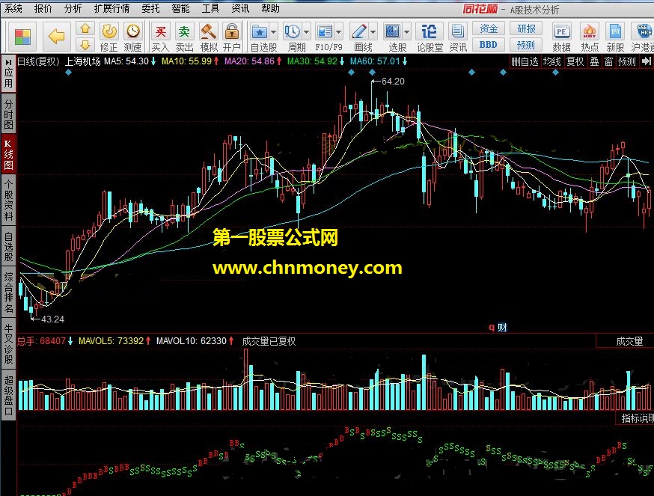Toggle 窗 window layout
654x496 pixels.
click(608, 61)
